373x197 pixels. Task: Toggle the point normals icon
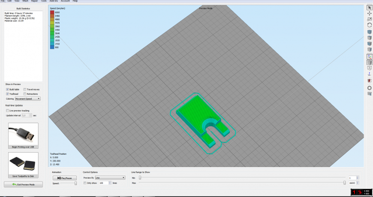(x=370, y=74)
